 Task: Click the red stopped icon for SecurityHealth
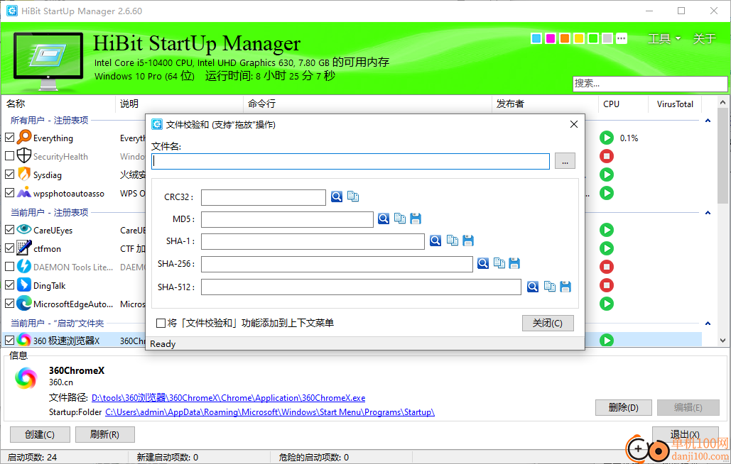click(x=607, y=156)
